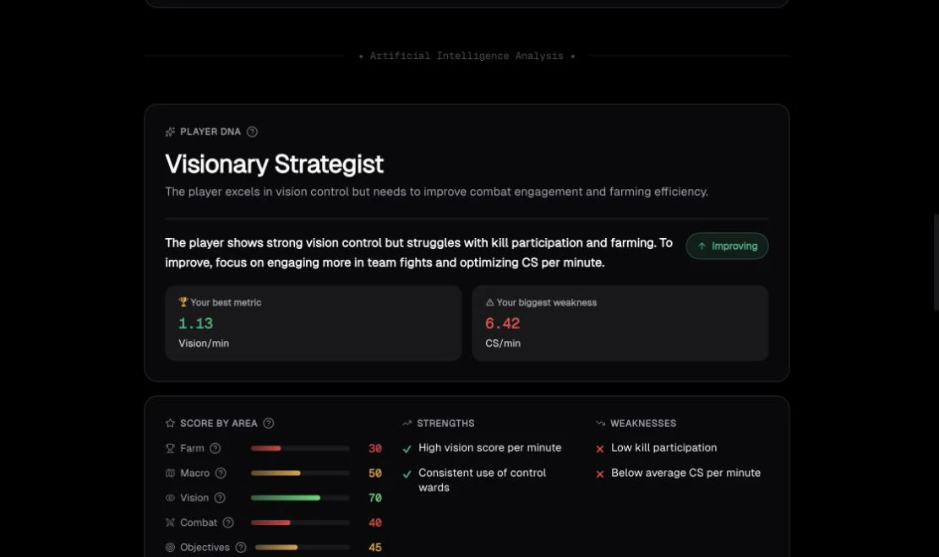Click the Vision score value 70

pyautogui.click(x=375, y=498)
